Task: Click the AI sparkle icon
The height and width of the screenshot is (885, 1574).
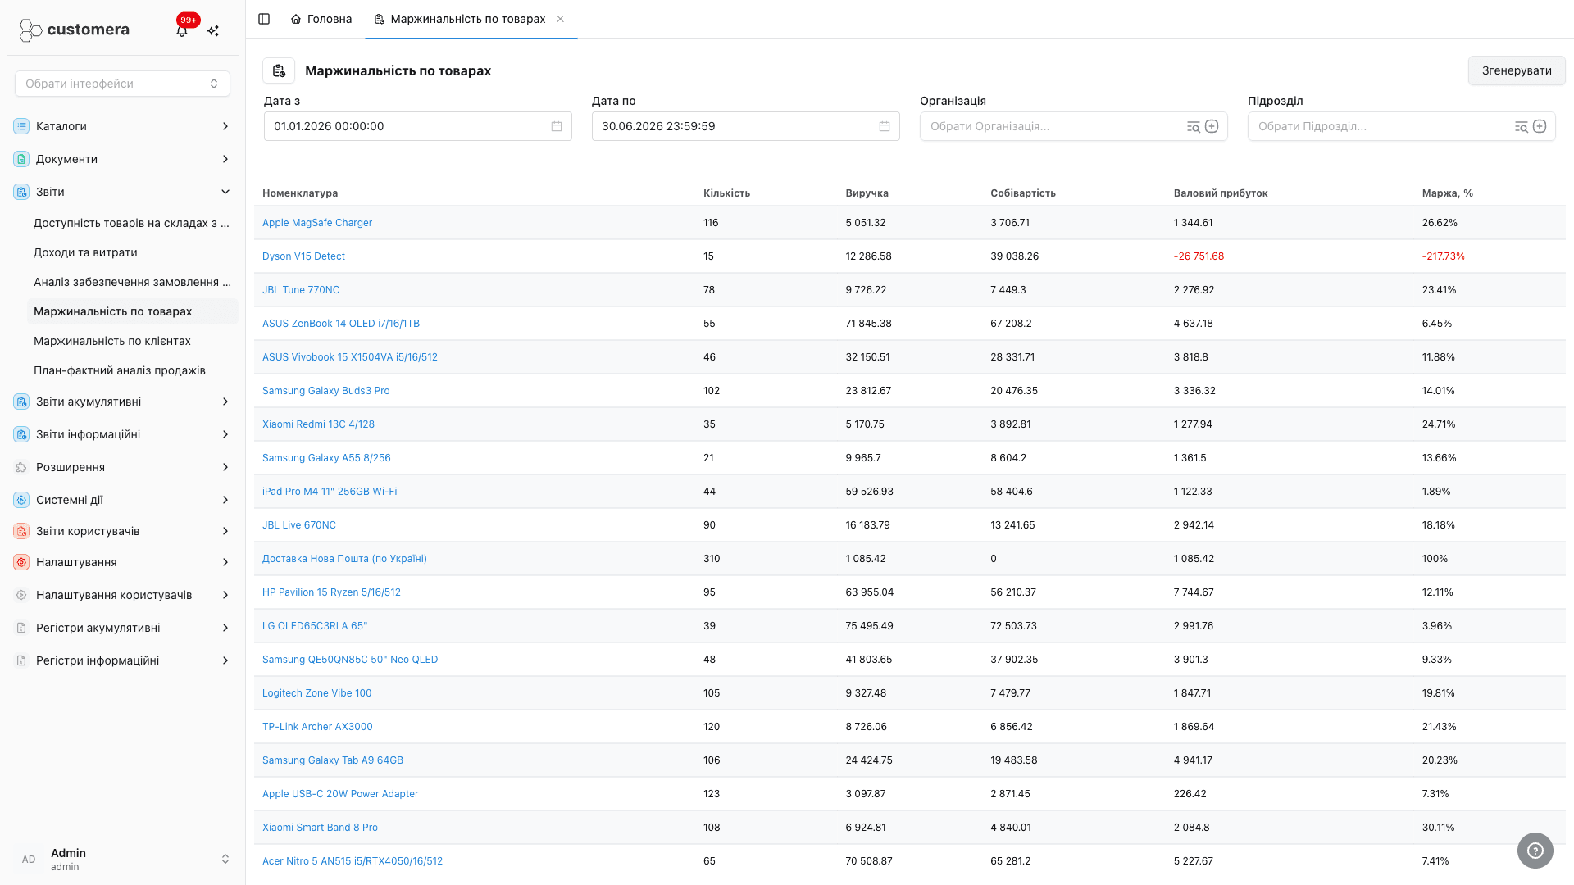Action: (x=213, y=30)
